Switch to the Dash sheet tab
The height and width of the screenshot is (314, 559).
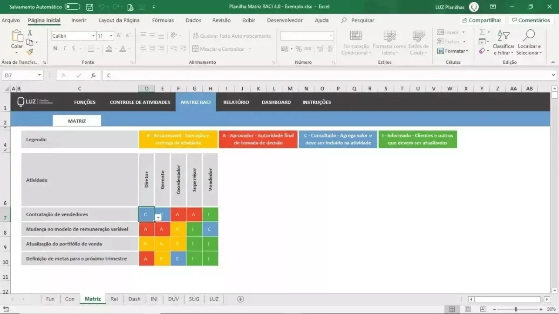pos(134,299)
